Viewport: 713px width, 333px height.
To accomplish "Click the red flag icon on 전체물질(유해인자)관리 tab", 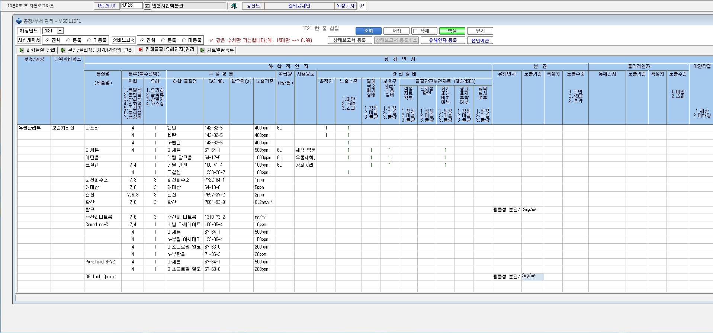I will click(x=141, y=49).
